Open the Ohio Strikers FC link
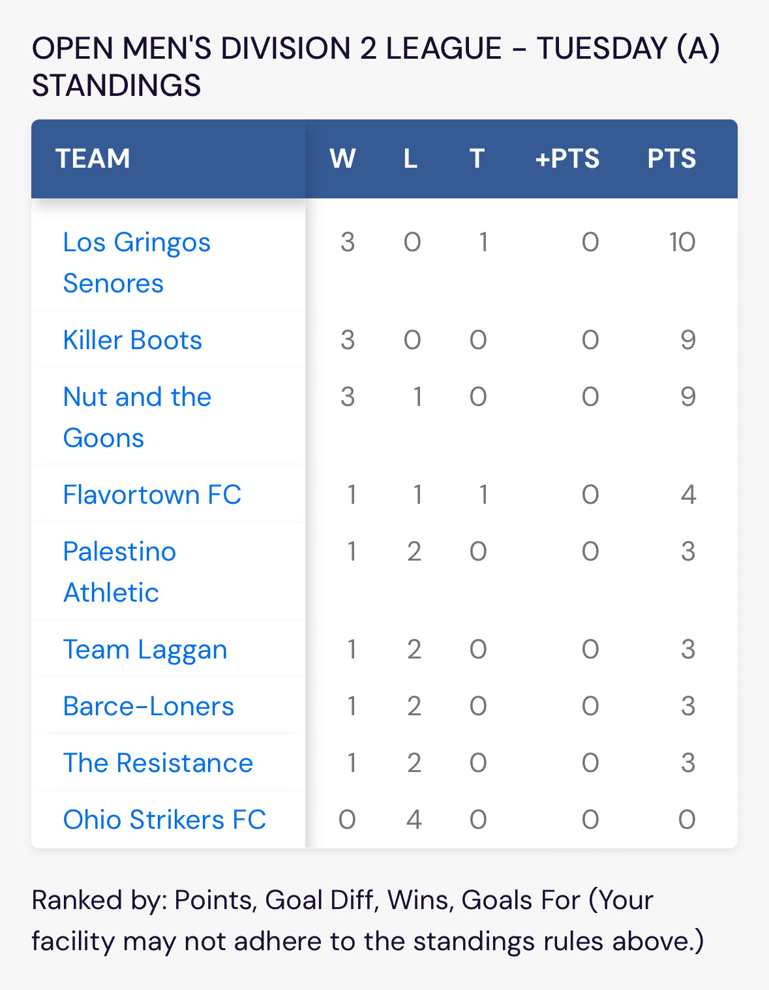769x990 pixels. tap(164, 820)
